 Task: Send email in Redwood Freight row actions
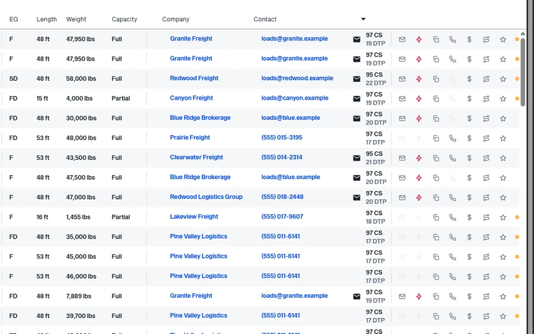(x=402, y=79)
